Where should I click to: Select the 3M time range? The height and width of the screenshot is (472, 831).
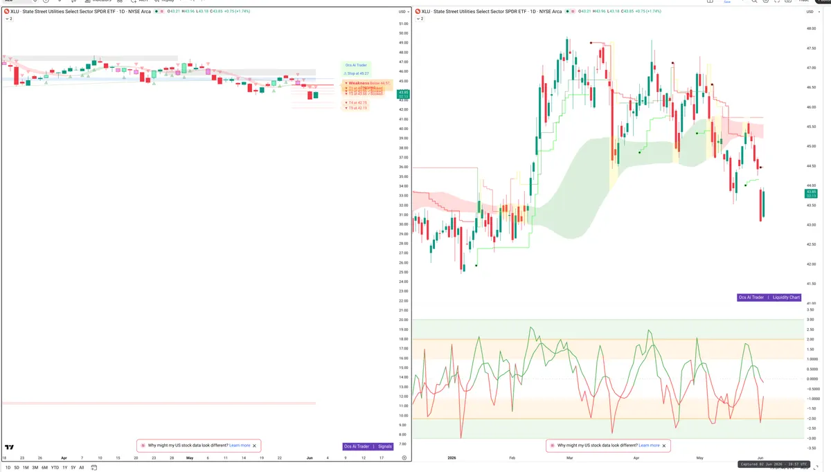tap(35, 467)
